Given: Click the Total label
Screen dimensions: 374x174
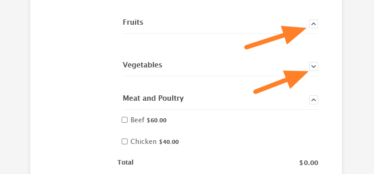Looking at the screenshot, I should (x=125, y=162).
